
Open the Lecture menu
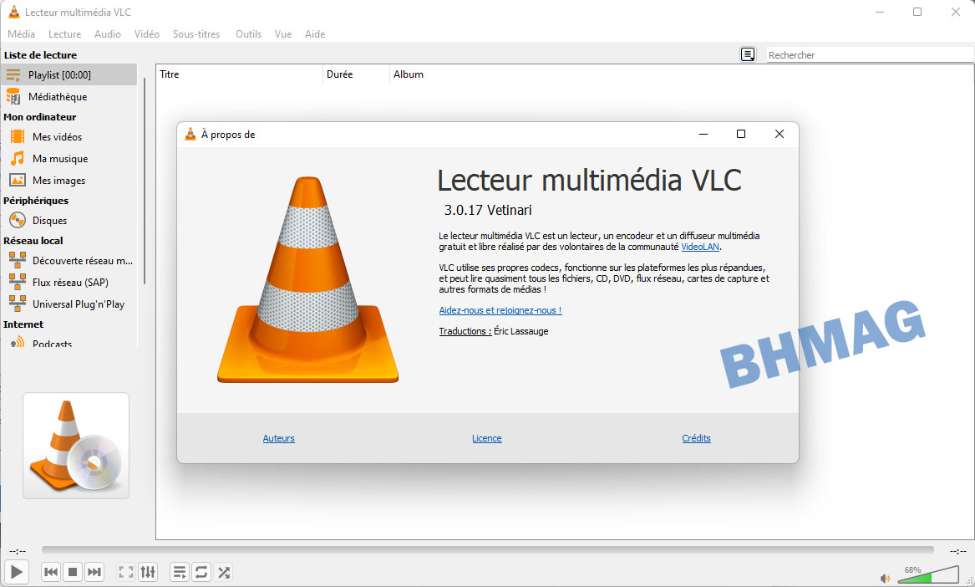(64, 34)
